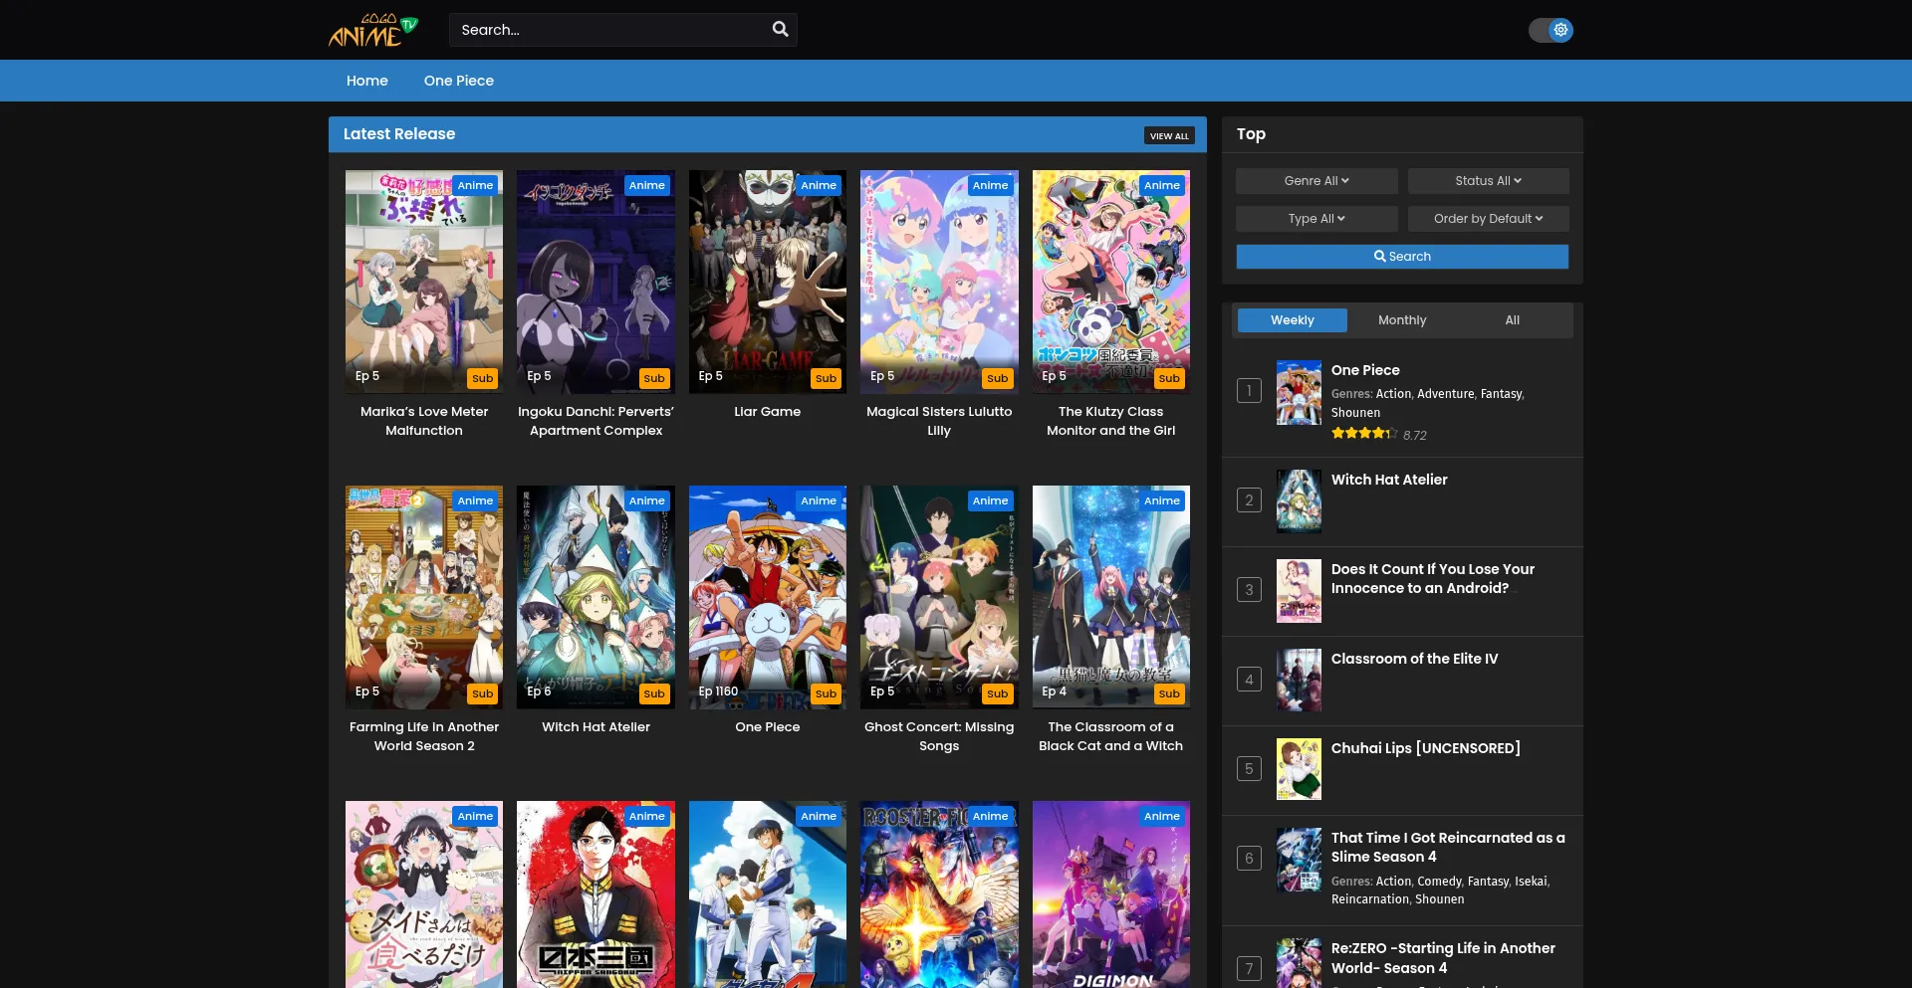Viewport: 1912px width, 988px height.
Task: Open Witch Hat Atelier in the Top list
Action: tap(1389, 480)
